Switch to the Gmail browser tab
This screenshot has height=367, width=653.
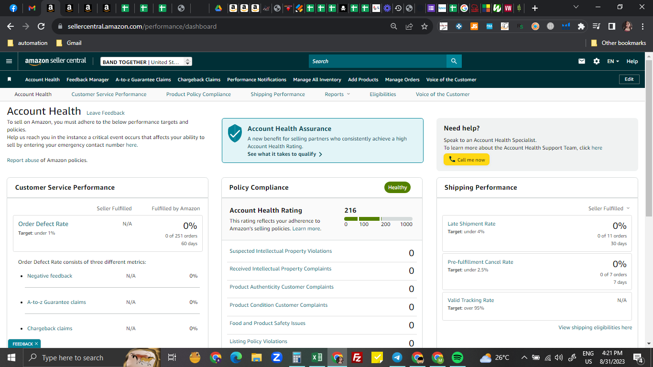pyautogui.click(x=32, y=8)
